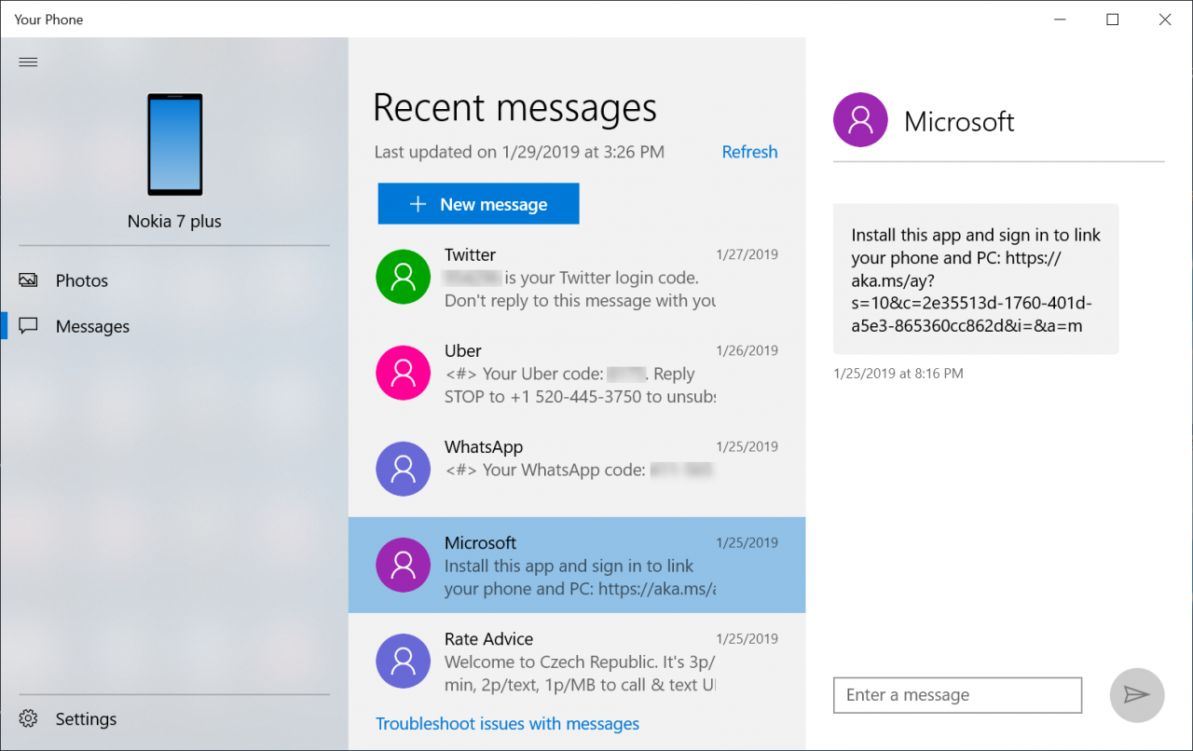
Task: Maximize the Your Phone window
Action: (1113, 20)
